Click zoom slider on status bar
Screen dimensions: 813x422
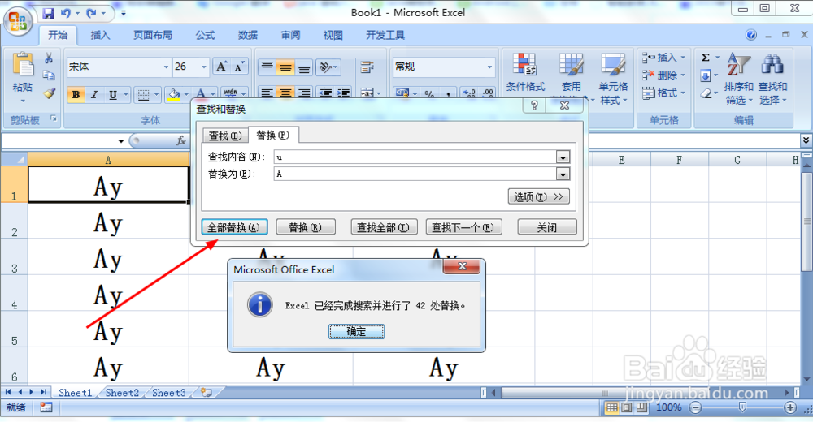pos(742,407)
